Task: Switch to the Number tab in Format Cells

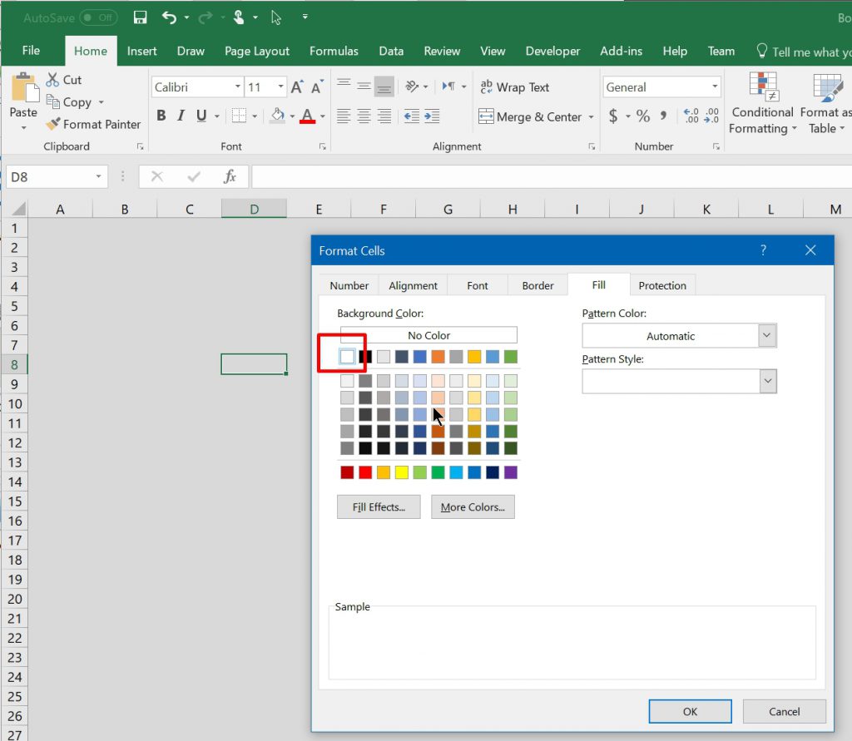Action: point(349,285)
